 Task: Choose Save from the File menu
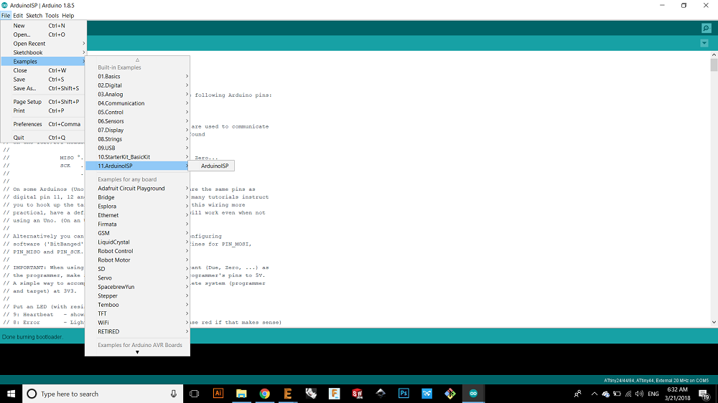(44, 79)
